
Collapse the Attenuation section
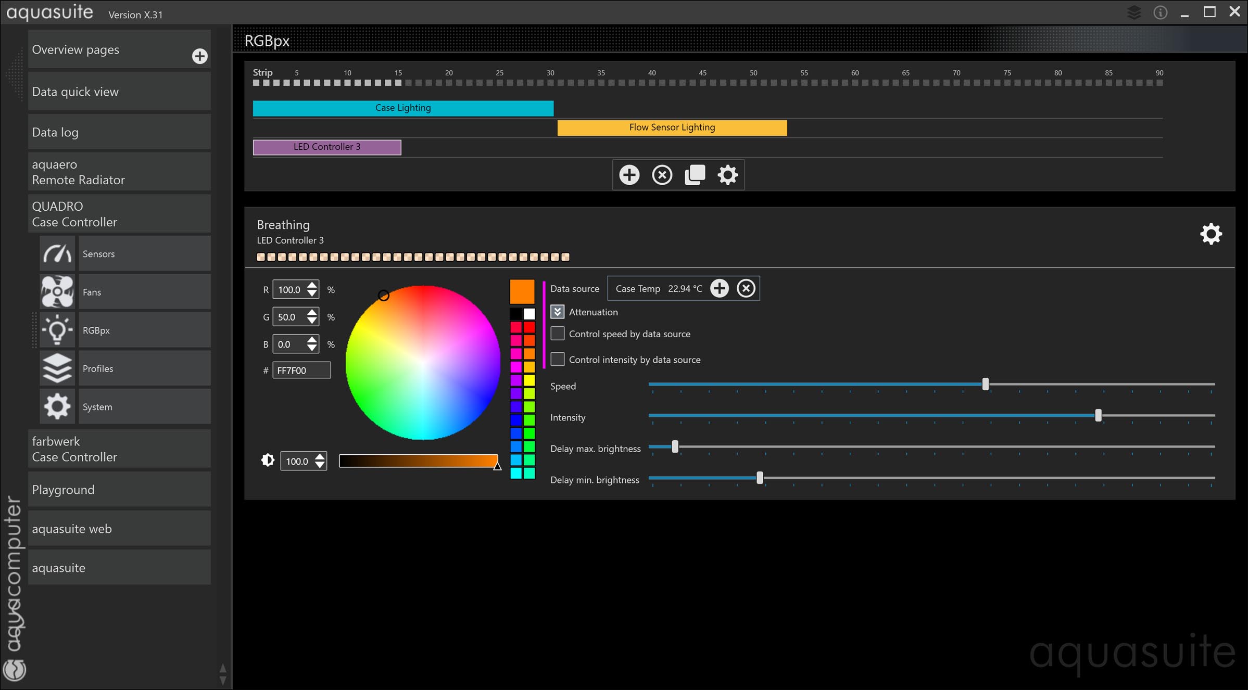(x=557, y=312)
